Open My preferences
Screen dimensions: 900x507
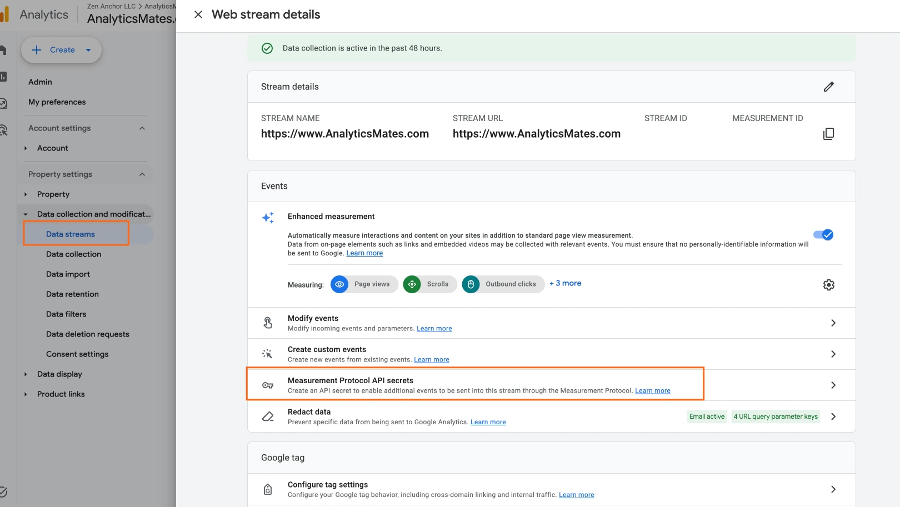[57, 102]
